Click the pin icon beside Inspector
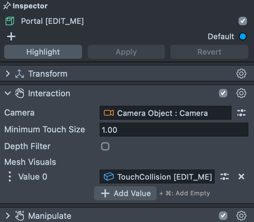Viewport: 254px width, 222px height. (7, 6)
